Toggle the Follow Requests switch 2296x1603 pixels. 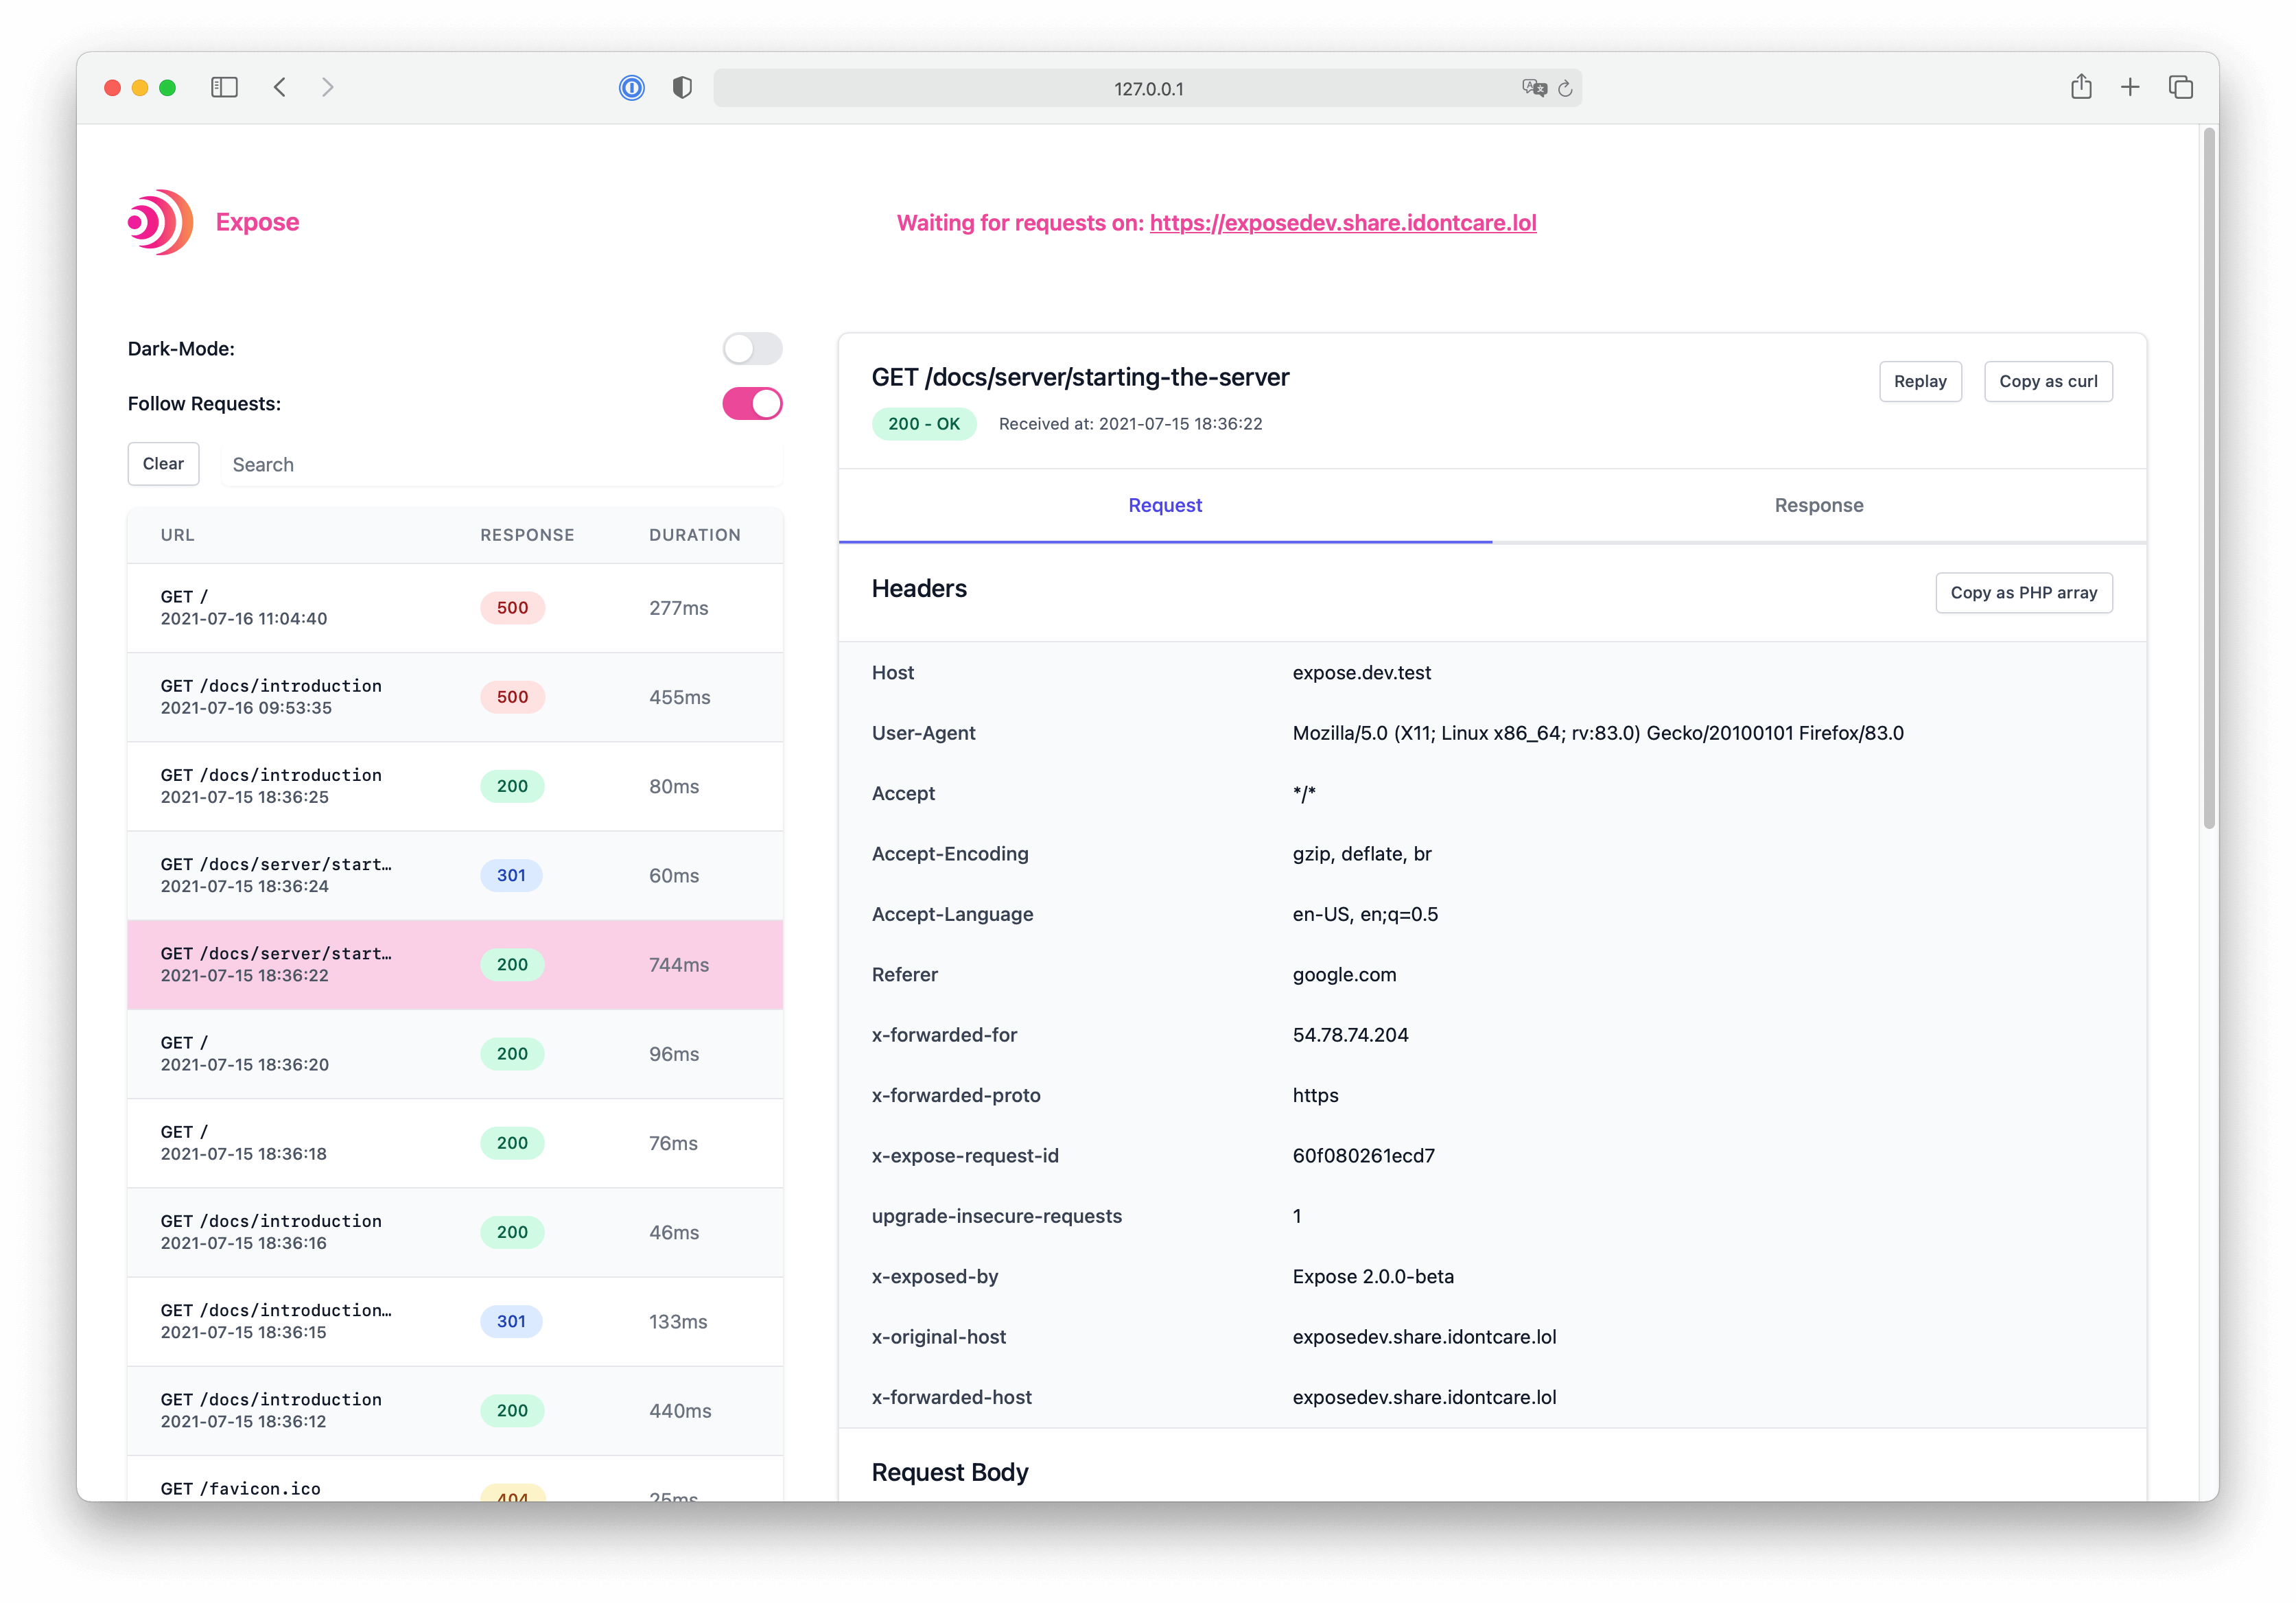753,403
